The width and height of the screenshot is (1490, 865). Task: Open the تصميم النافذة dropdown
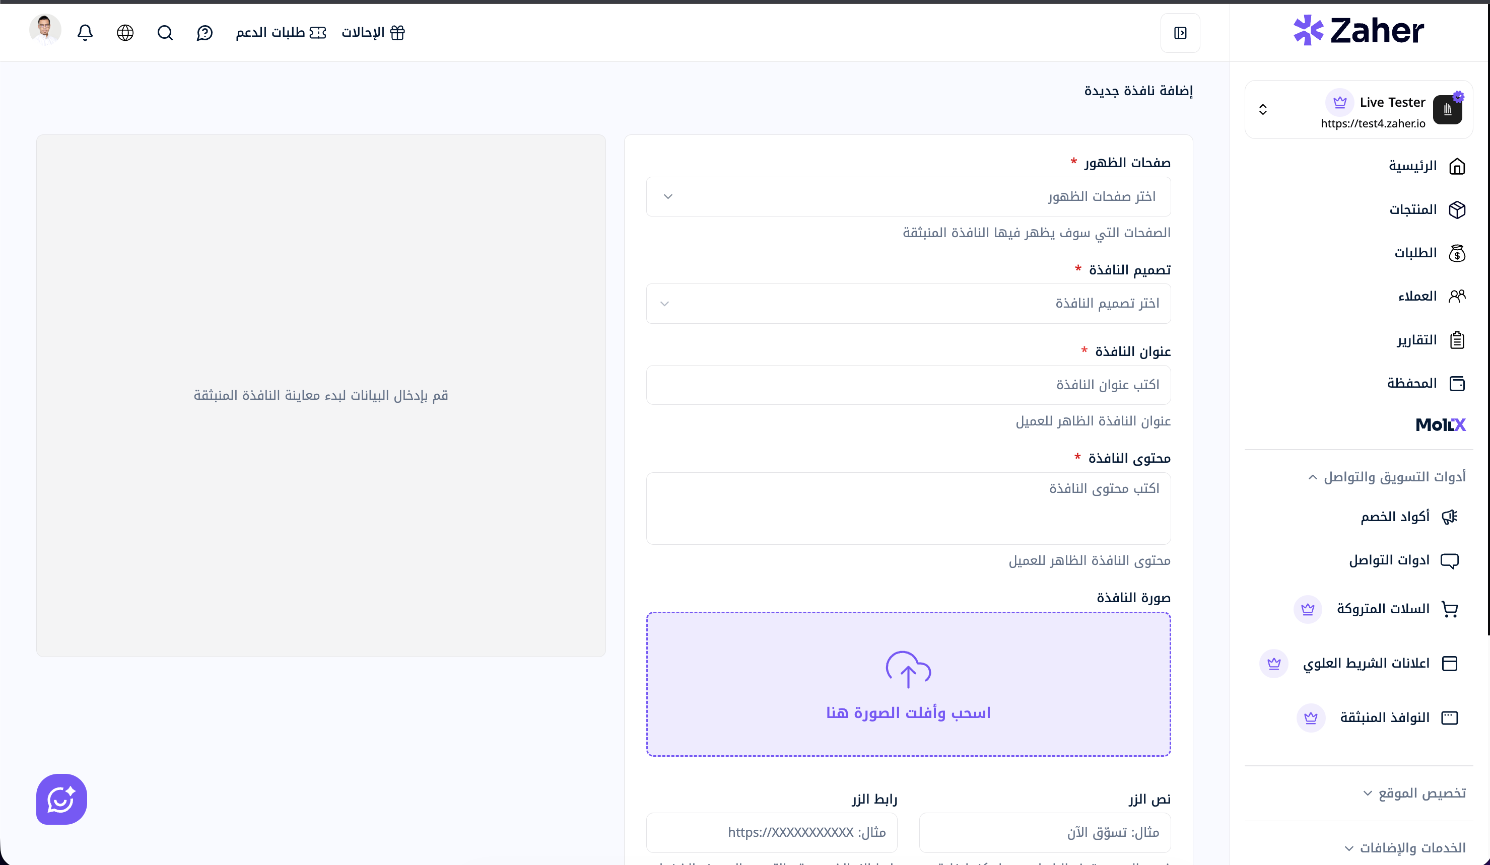click(x=908, y=304)
